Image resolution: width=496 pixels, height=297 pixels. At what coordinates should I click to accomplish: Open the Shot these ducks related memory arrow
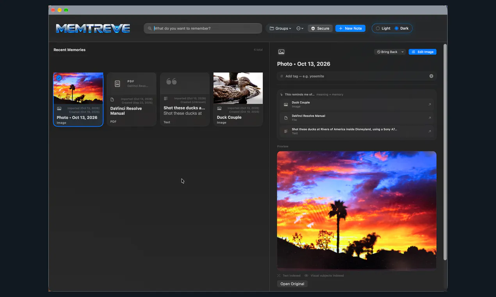pos(430,131)
